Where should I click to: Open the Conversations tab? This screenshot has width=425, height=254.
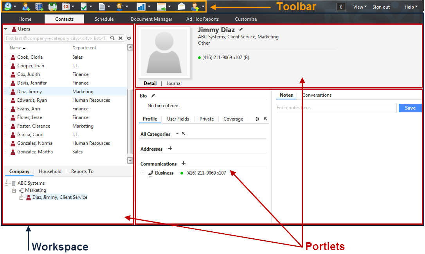click(317, 95)
